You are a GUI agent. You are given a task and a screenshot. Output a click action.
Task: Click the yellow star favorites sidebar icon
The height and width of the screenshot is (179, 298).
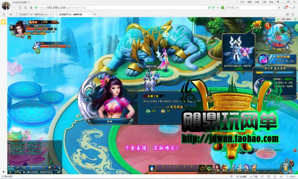[x=3, y=21]
